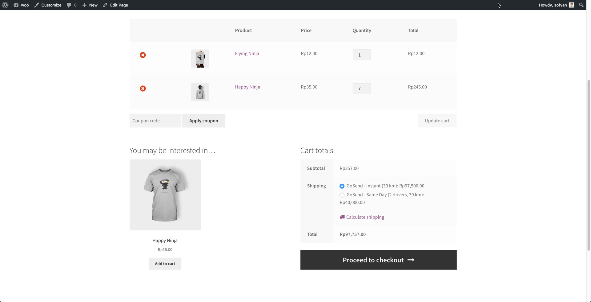Add the suggested Happy Ninja shirt to cart

click(x=165, y=264)
